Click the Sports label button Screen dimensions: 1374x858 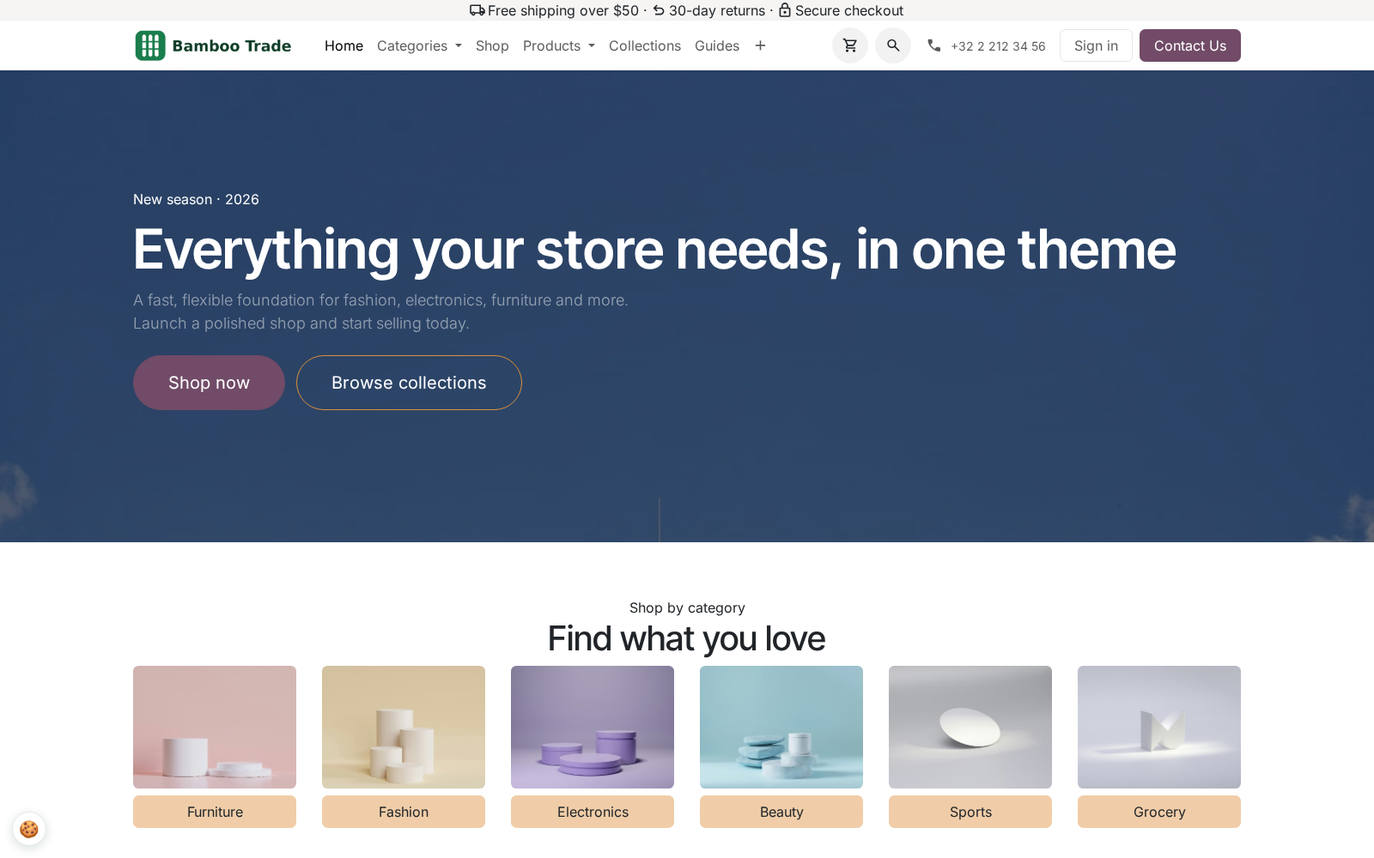[x=970, y=812]
